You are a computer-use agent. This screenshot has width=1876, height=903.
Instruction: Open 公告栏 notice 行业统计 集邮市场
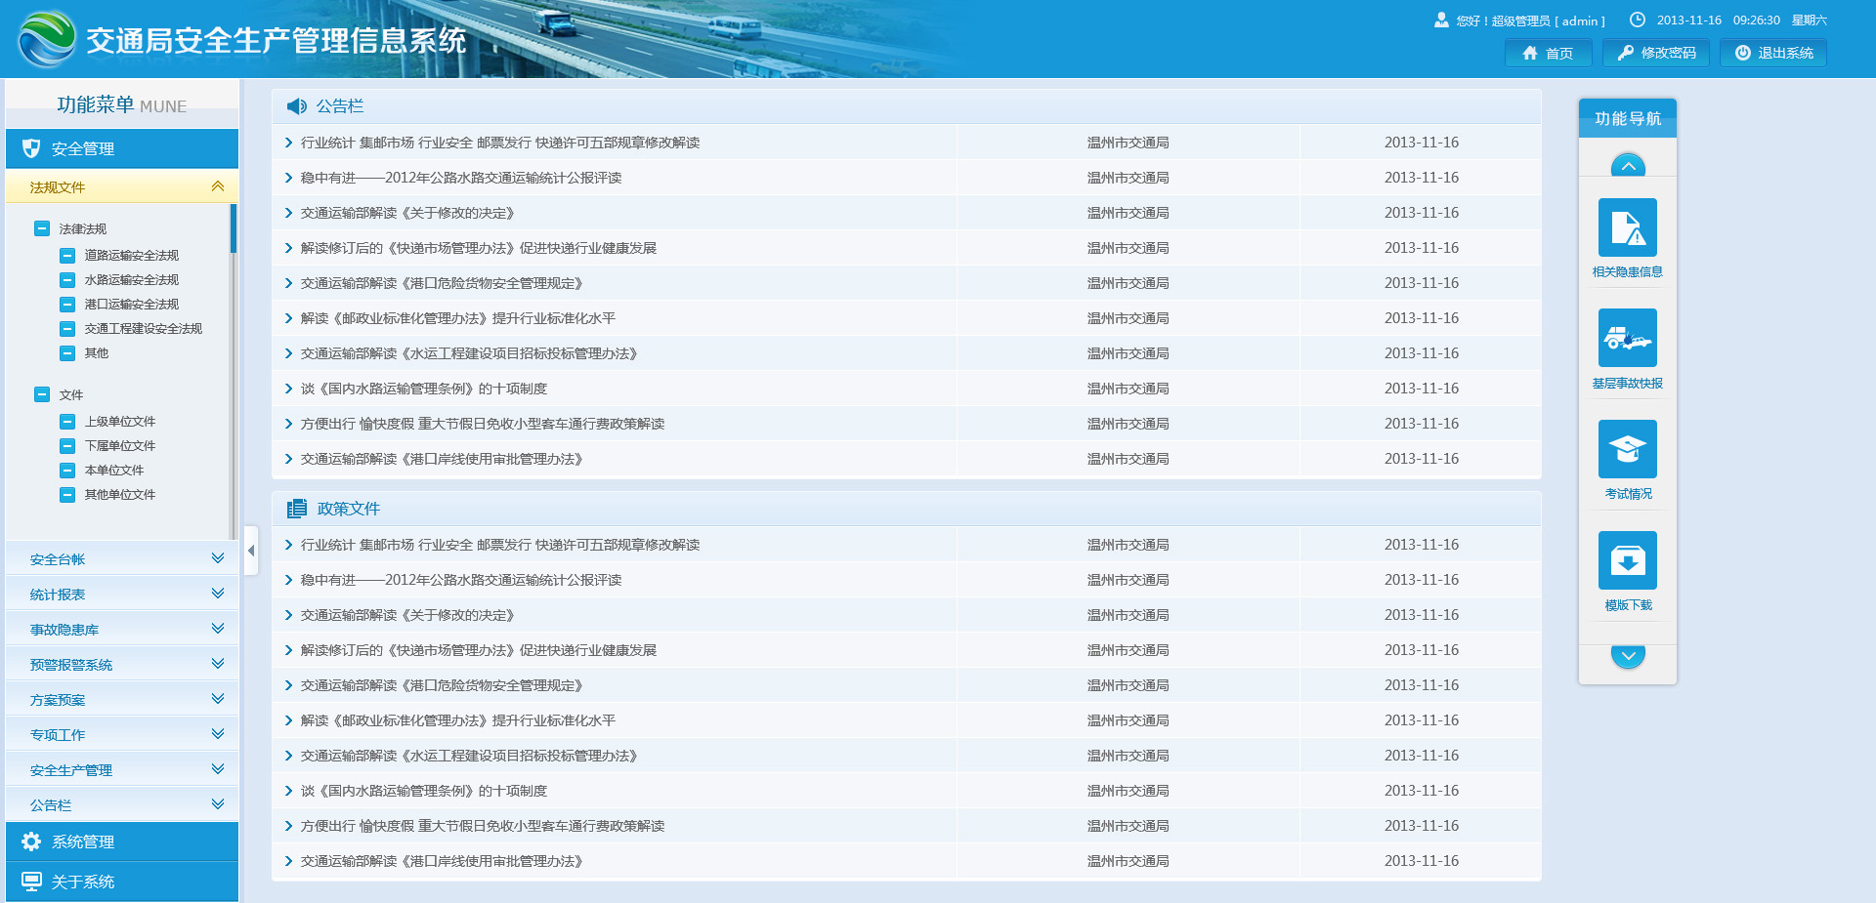(500, 143)
